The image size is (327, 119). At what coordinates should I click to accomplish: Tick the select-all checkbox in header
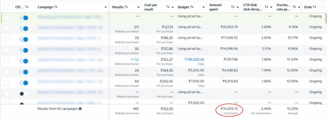(x=7, y=7)
